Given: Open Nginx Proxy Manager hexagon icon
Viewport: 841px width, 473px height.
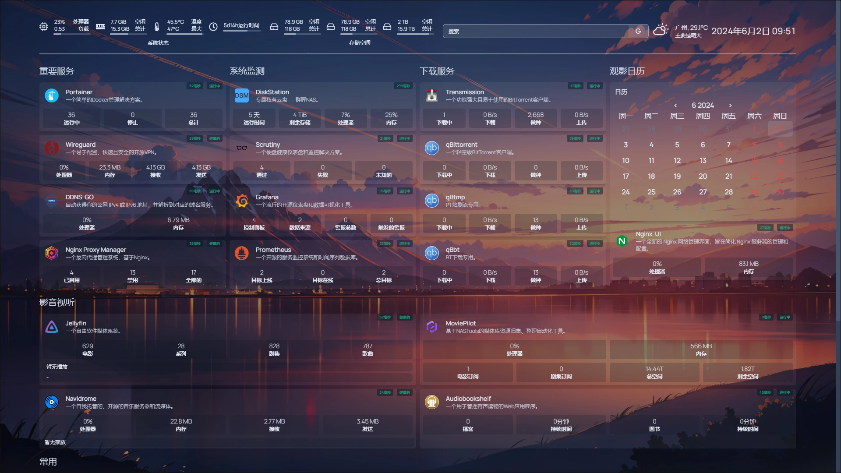Looking at the screenshot, I should click(x=52, y=253).
